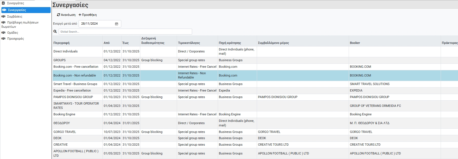Select the GROUPS row description
The width and height of the screenshot is (458, 159).
tap(59, 60)
